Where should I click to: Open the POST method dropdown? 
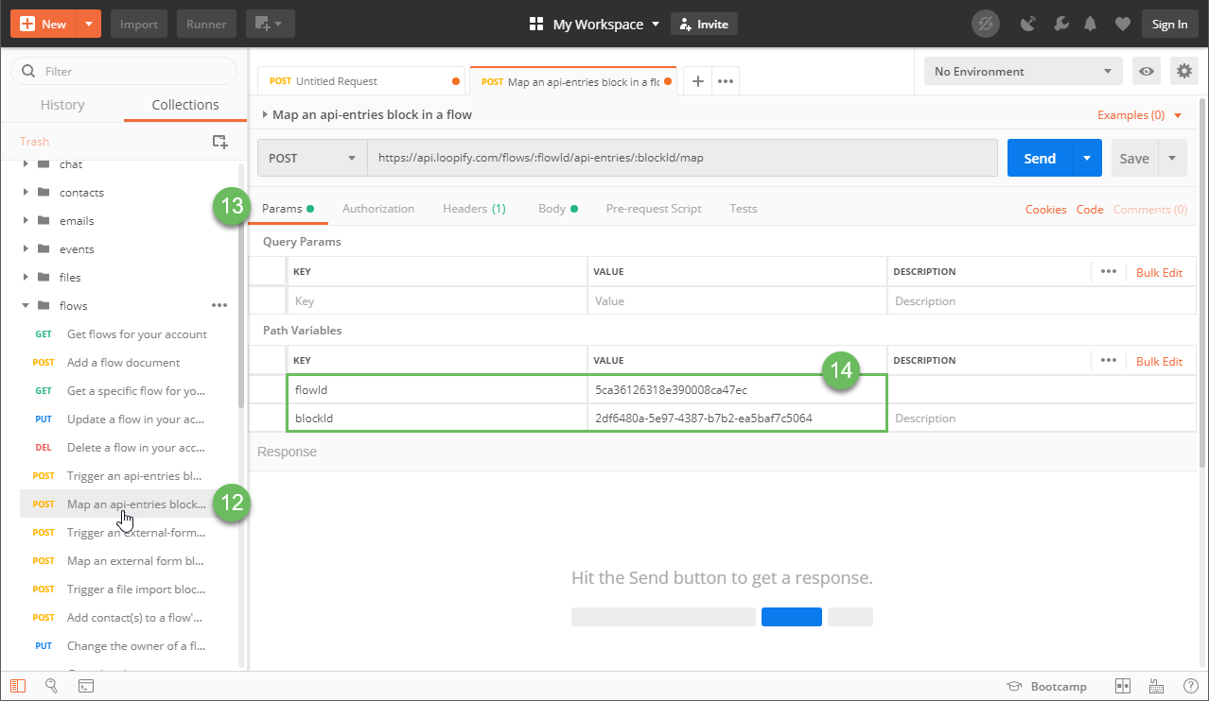pos(312,158)
